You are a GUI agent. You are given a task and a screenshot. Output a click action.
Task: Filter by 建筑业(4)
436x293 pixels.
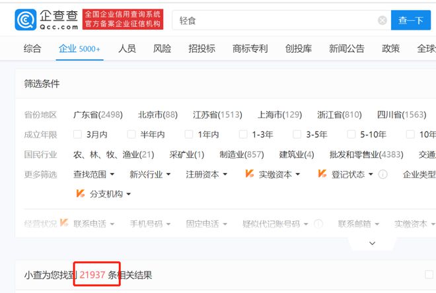297,154
